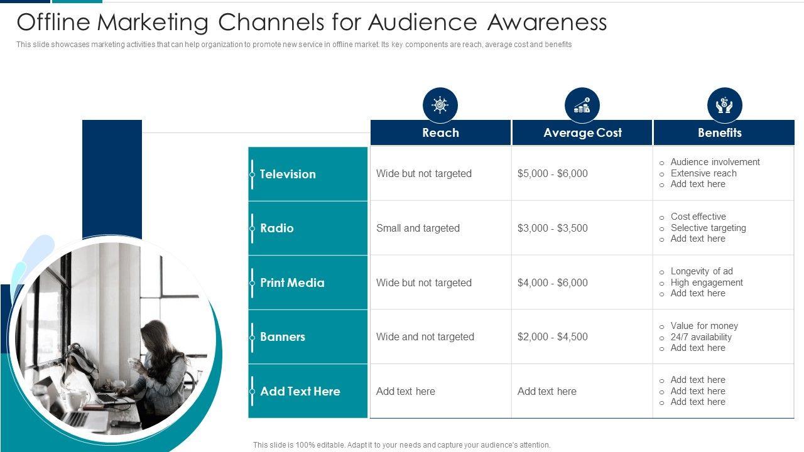Click the Average Cost placeholder in last row
The image size is (804, 452).
[x=547, y=391]
